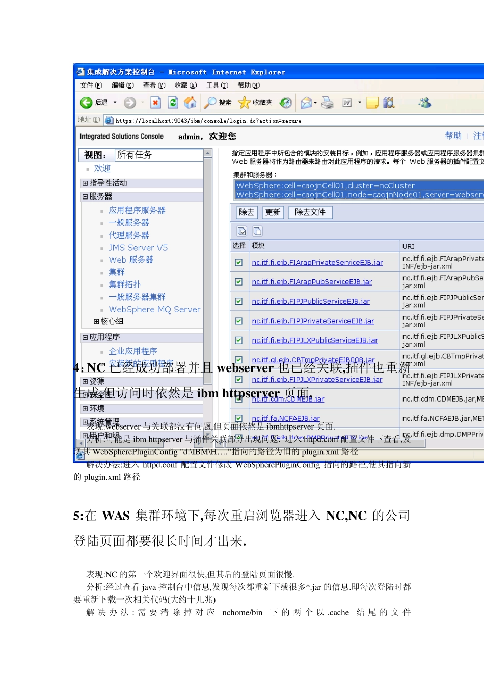Open the 代理服务器 link
This screenshot has width=484, height=684.
[x=129, y=235]
